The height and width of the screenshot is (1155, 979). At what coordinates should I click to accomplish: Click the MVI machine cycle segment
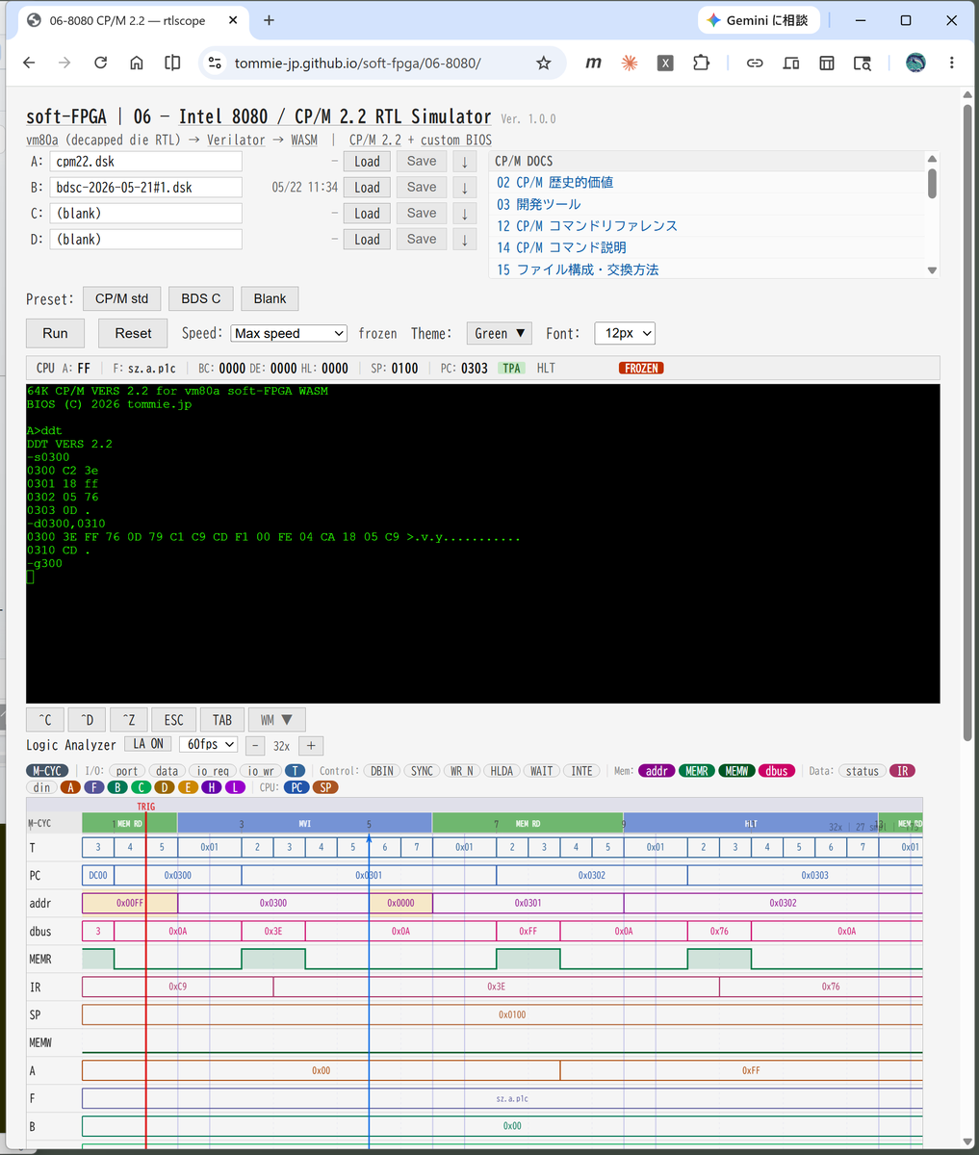(304, 824)
